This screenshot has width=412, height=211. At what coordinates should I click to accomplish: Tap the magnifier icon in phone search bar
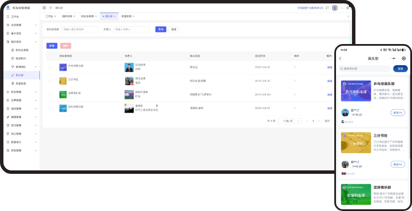[342, 69]
